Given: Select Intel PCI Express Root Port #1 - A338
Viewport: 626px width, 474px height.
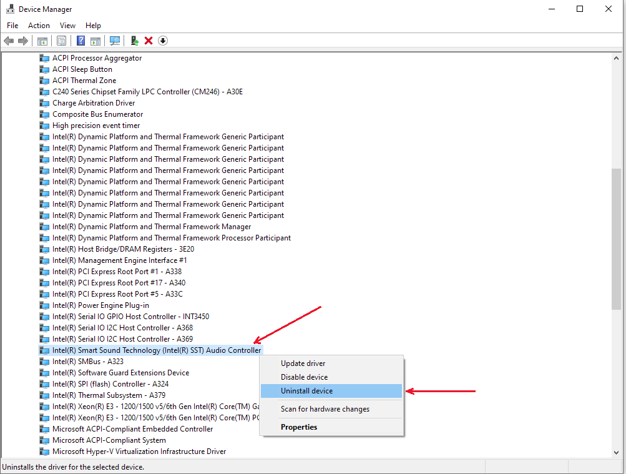Looking at the screenshot, I should tap(117, 272).
